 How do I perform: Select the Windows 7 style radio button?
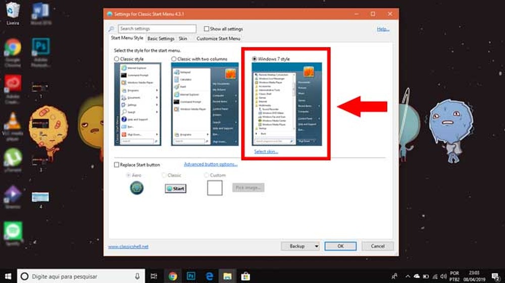255,59
